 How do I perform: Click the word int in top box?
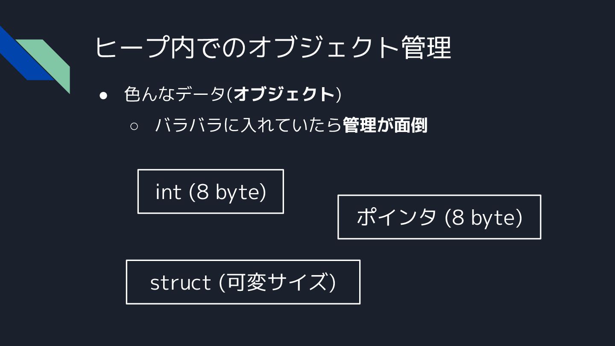click(x=168, y=192)
